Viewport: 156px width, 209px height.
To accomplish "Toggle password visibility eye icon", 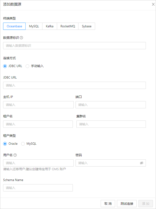I will pos(142,163).
